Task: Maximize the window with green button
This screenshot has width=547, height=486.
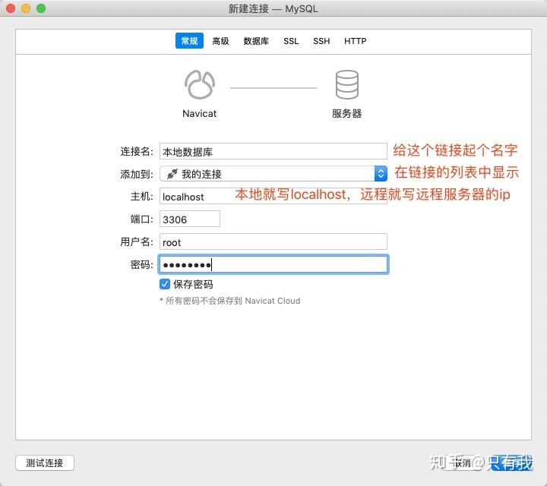Action: 41,8
